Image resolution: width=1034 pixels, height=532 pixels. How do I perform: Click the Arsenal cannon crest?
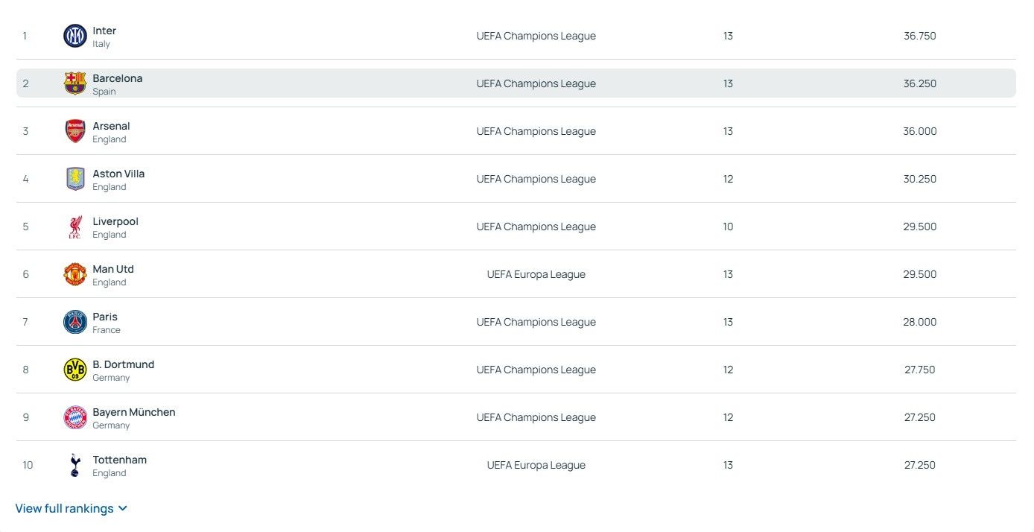(75, 131)
